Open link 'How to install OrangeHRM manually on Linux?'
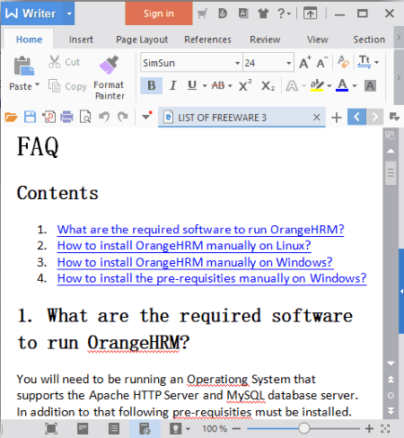 click(184, 246)
